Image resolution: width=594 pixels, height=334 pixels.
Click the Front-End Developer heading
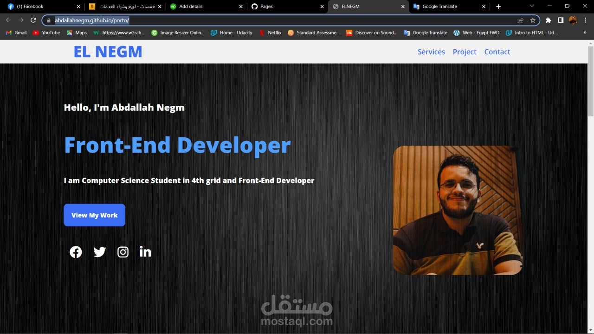177,145
